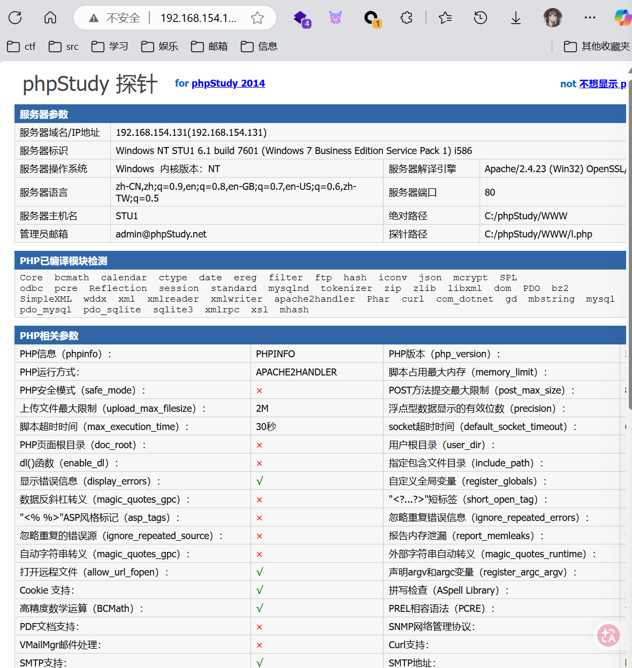Click the STU1 hostname value

tap(127, 216)
